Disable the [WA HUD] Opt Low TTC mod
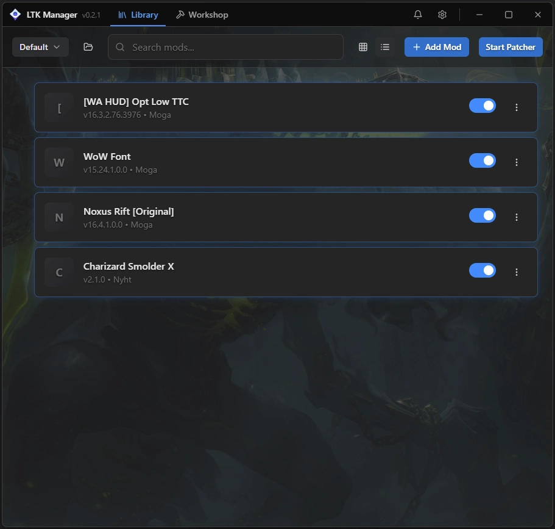Screen dimensions: 555x529 point(483,106)
